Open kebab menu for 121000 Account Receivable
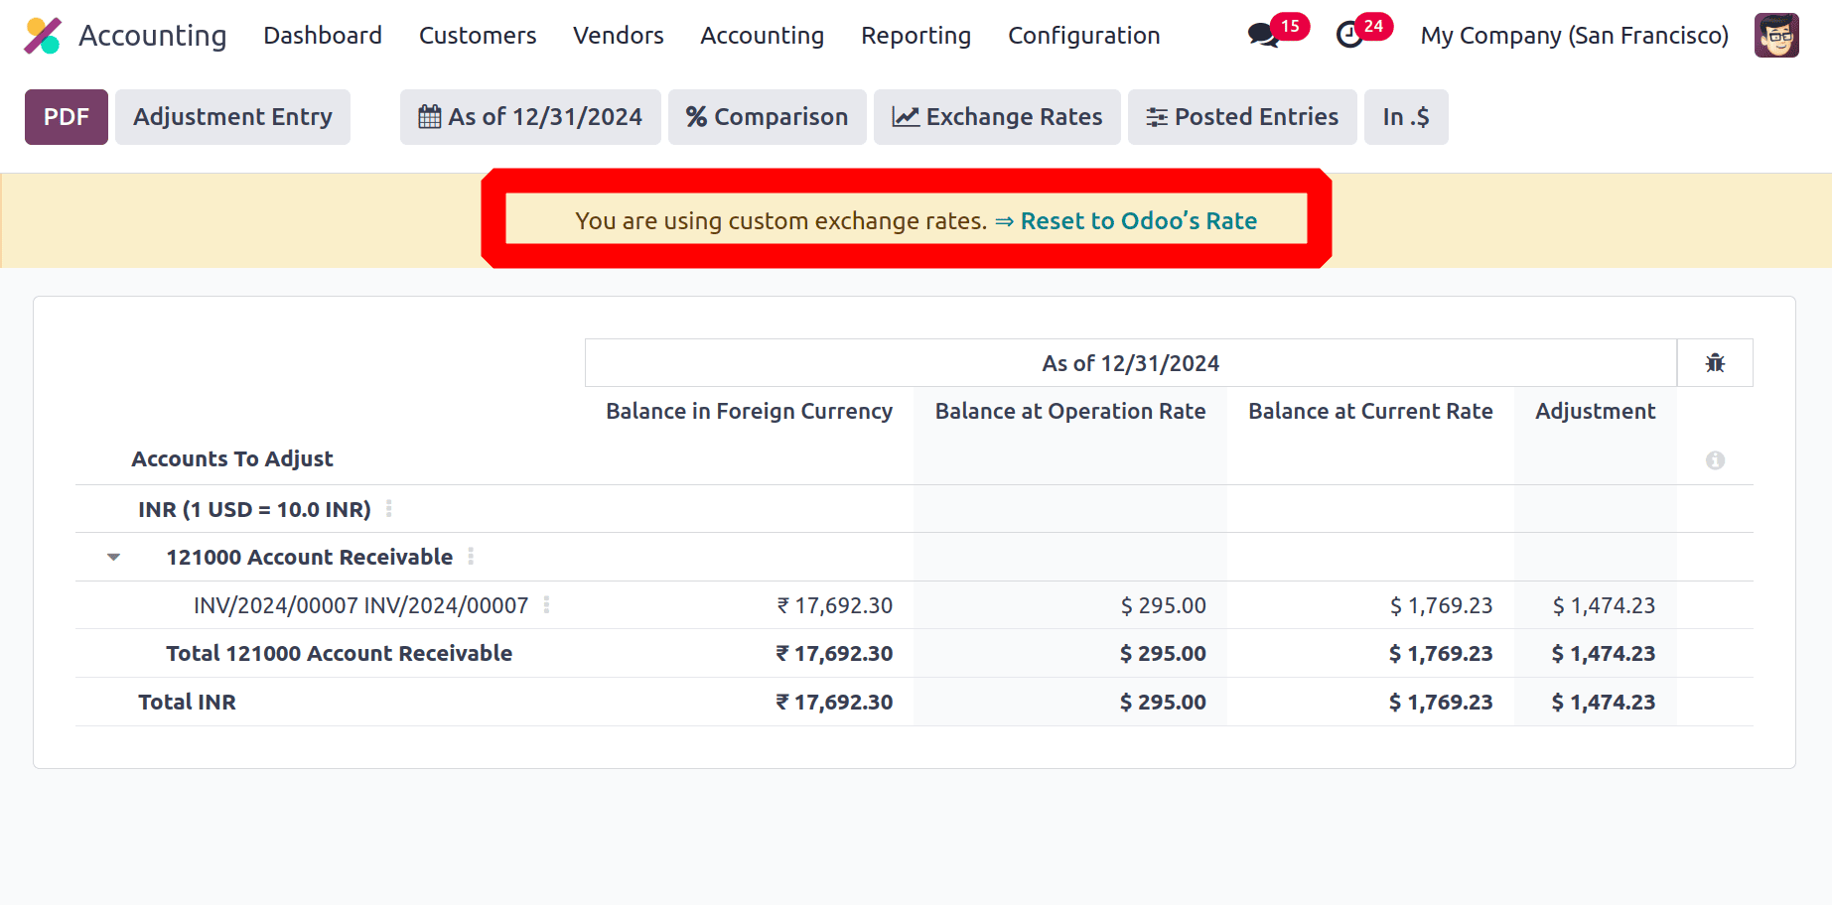Image resolution: width=1832 pixels, height=905 pixels. [x=471, y=557]
